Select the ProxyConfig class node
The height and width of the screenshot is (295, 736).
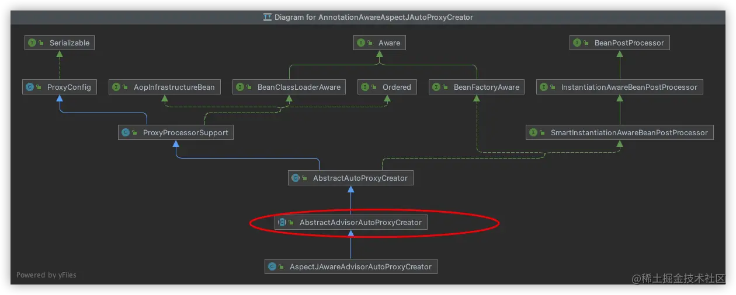(x=59, y=87)
